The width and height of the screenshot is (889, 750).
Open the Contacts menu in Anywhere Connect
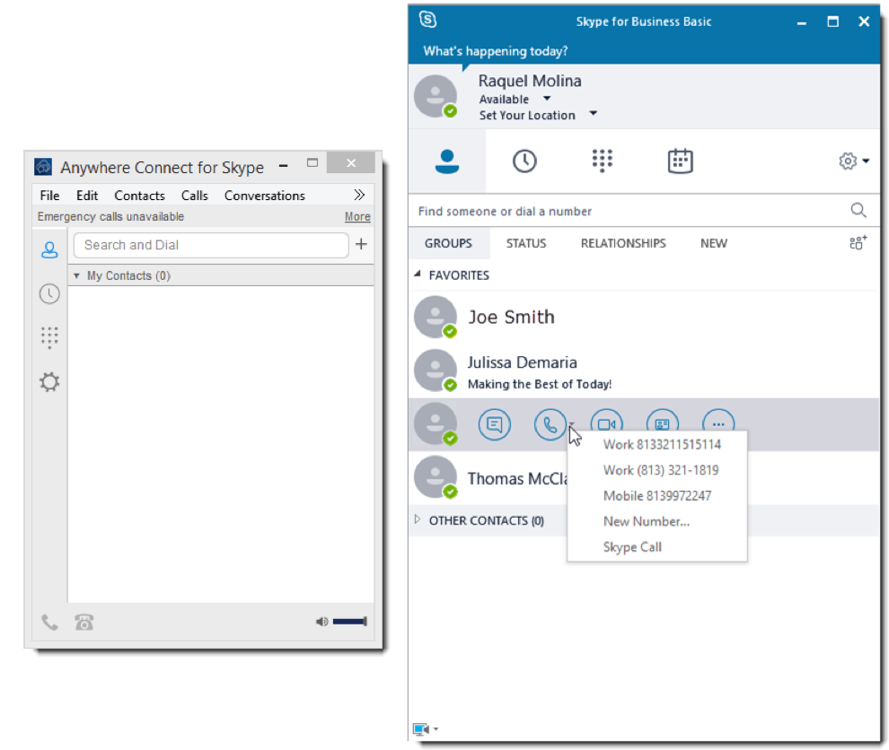pyautogui.click(x=139, y=196)
